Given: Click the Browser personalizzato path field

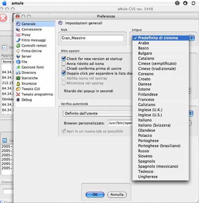Looking at the screenshot, I should coord(120,123).
